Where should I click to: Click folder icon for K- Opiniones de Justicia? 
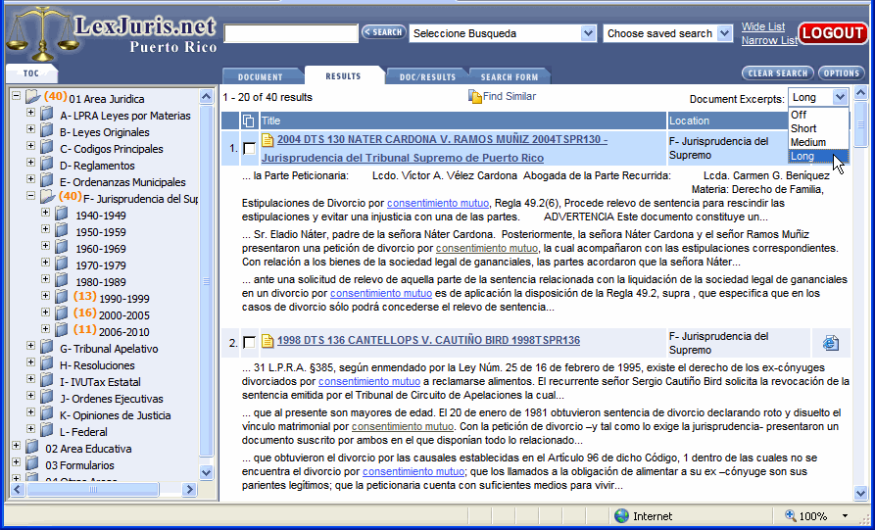pos(47,414)
